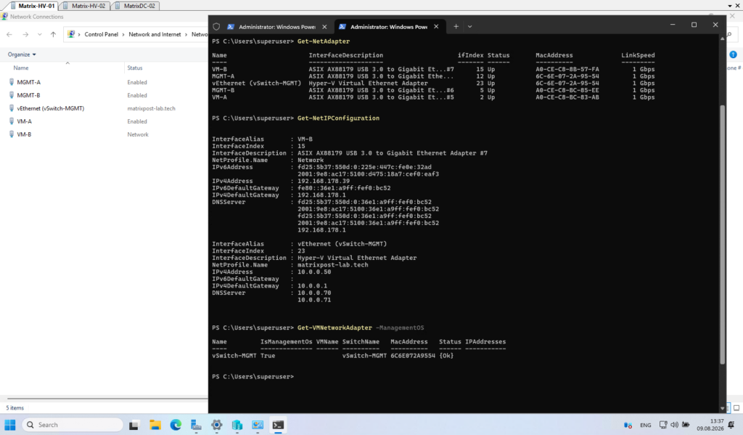
Task: Click the Terminal icon on the taskbar
Action: point(278,425)
